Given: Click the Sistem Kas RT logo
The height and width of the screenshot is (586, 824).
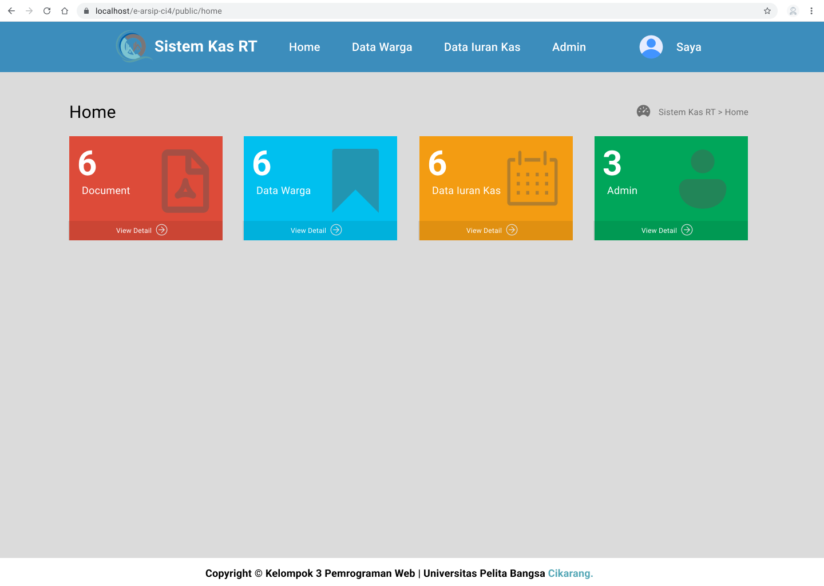Looking at the screenshot, I should pos(132,46).
